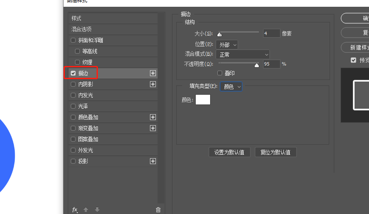
Task: Click the plus icon beside 颜色叠加
Action: 153,117
